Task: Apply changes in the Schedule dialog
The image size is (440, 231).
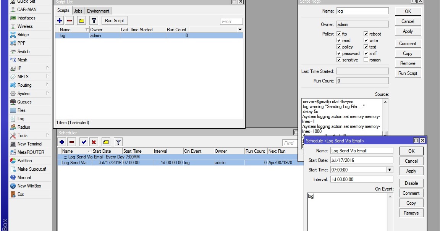Action: 411,171
